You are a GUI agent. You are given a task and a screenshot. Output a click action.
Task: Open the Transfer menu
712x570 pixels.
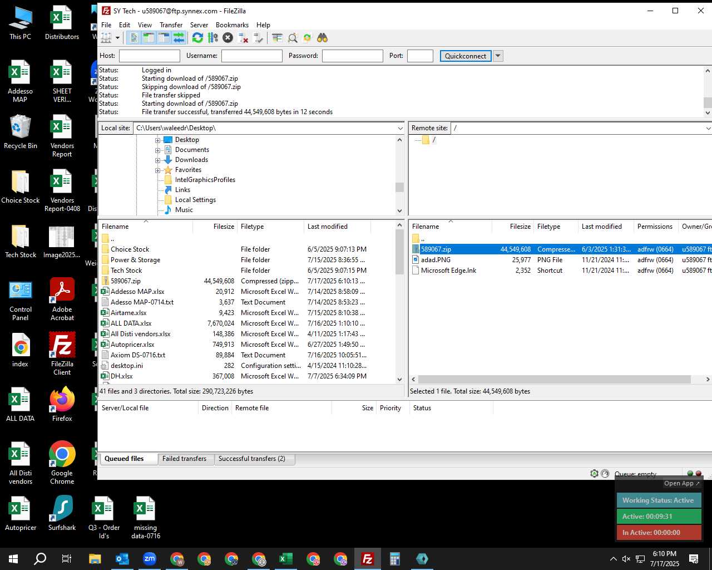tap(171, 25)
